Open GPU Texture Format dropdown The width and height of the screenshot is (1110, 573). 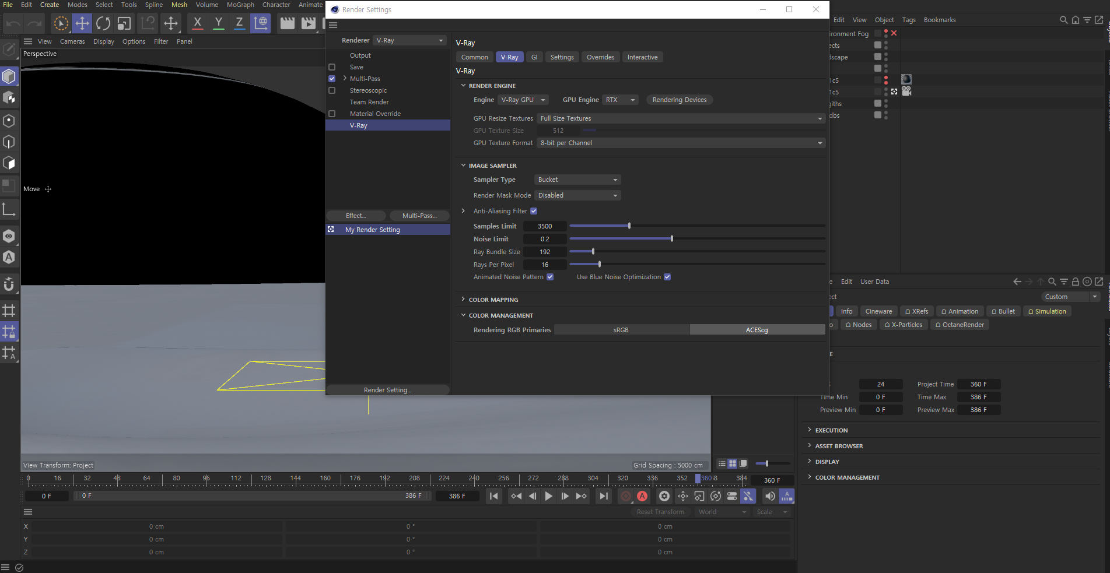[681, 143]
